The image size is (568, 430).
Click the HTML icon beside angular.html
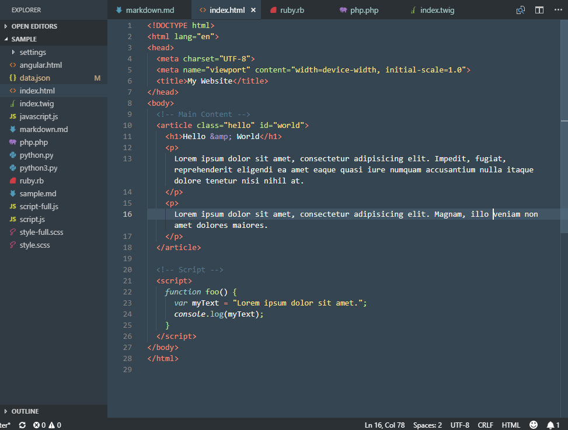click(13, 65)
